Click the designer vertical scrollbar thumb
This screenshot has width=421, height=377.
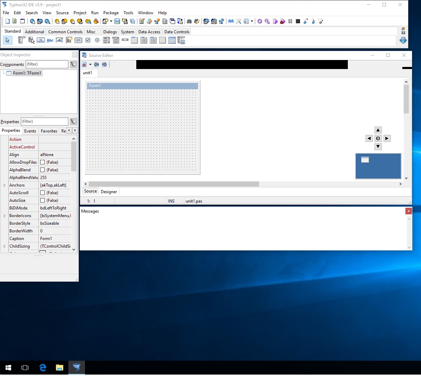click(406, 99)
